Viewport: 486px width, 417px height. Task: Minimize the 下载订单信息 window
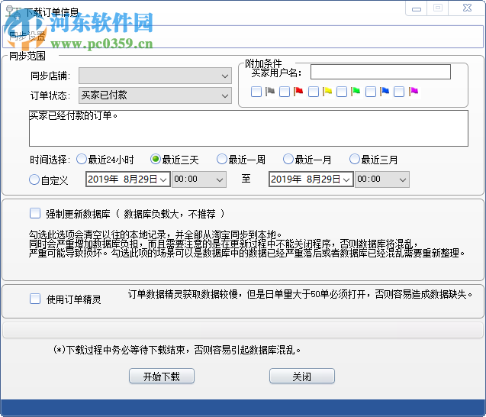point(417,8)
